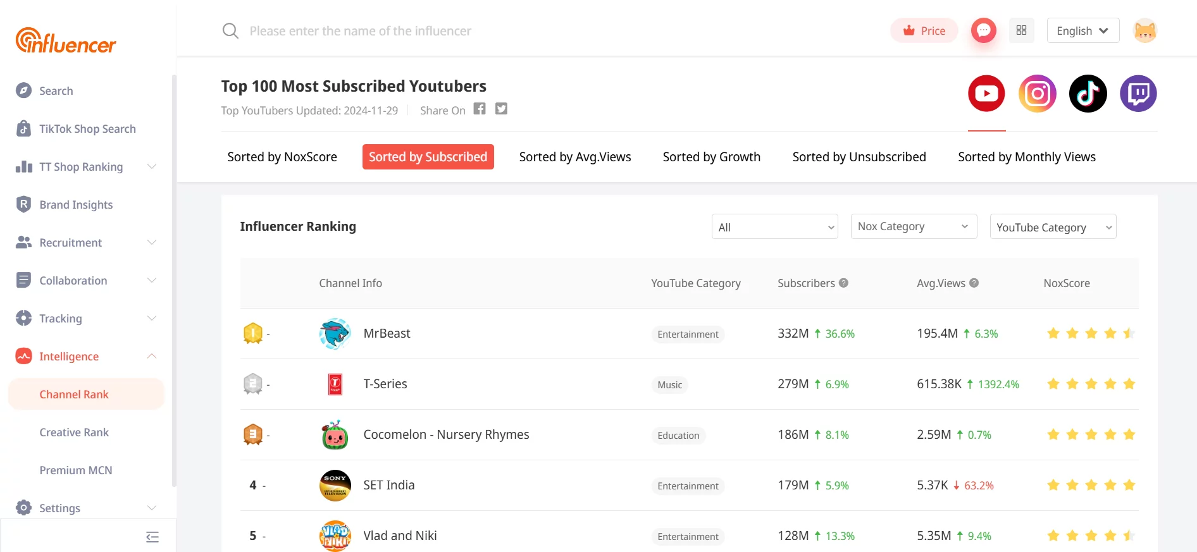Viewport: 1197px width, 552px height.
Task: Switch to Sorted by Unsubscribed tab
Action: [x=859, y=157]
